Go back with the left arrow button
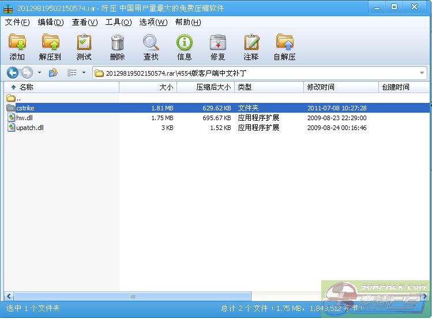This screenshot has width=432, height=319. [x=13, y=73]
